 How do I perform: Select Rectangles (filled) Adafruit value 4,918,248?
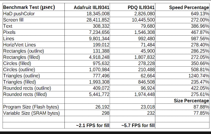pyautogui.click(x=99, y=57)
